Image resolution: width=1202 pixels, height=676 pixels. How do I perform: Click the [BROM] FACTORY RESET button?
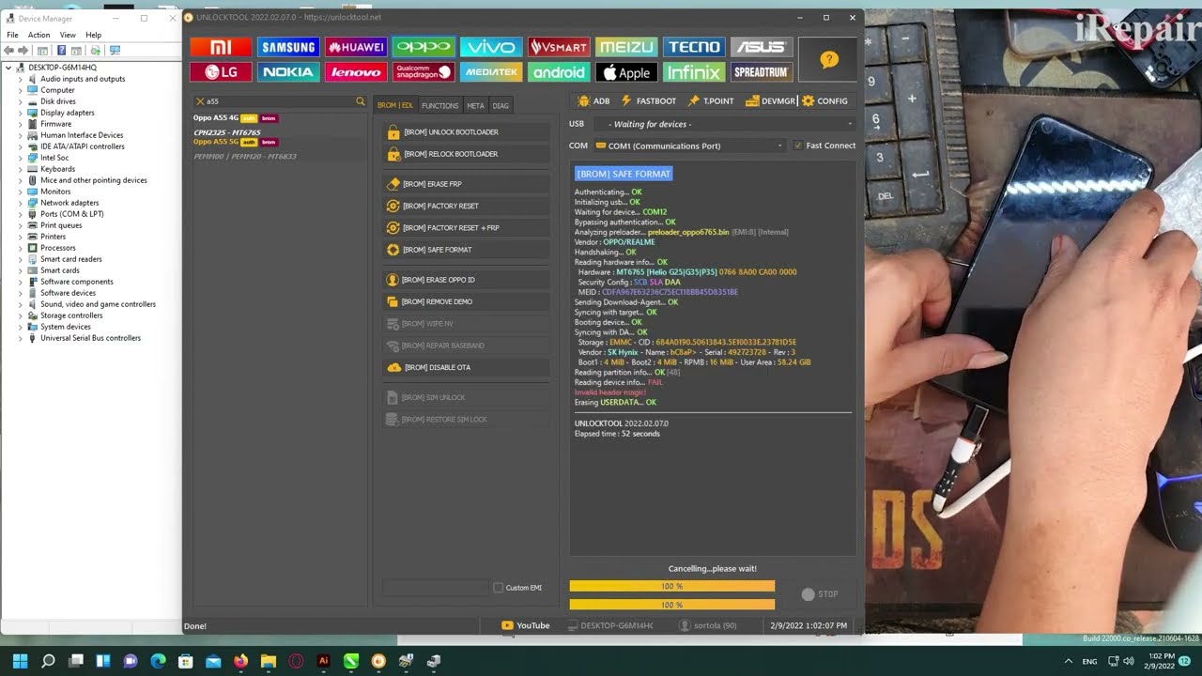tap(466, 206)
